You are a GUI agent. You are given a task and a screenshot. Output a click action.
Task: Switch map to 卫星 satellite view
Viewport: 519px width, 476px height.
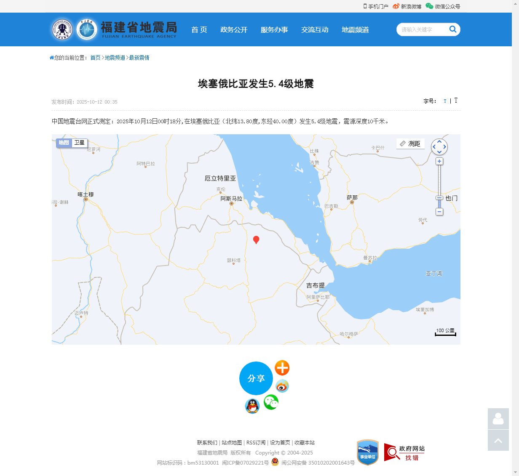[79, 143]
